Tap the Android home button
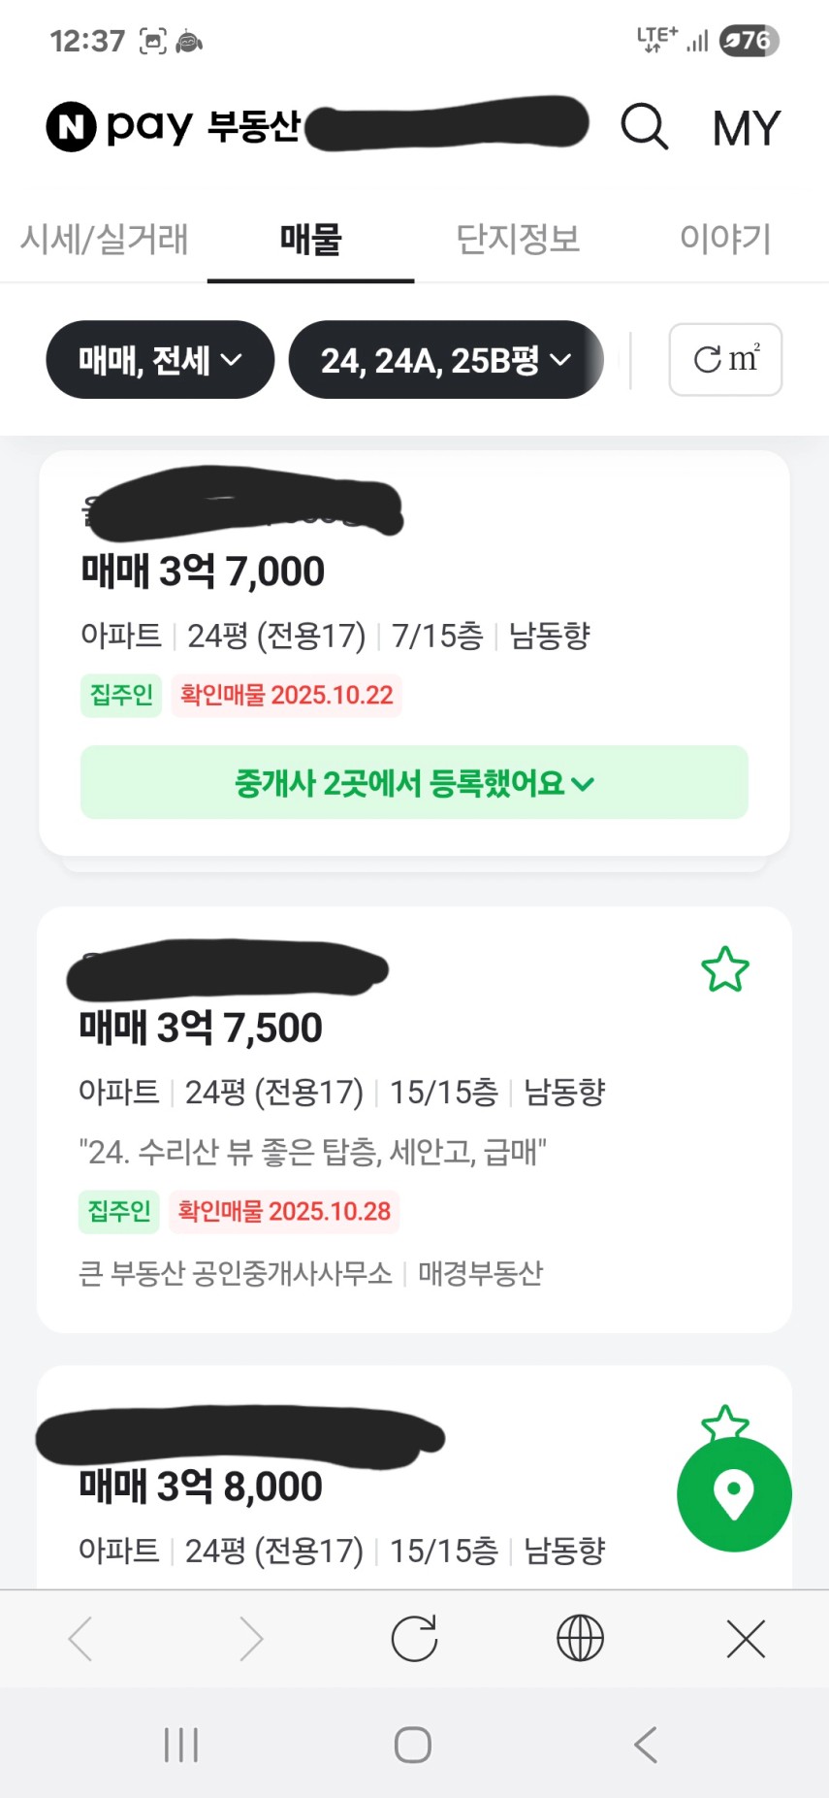 pos(413,1745)
